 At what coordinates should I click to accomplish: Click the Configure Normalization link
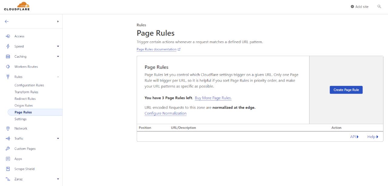(166, 113)
